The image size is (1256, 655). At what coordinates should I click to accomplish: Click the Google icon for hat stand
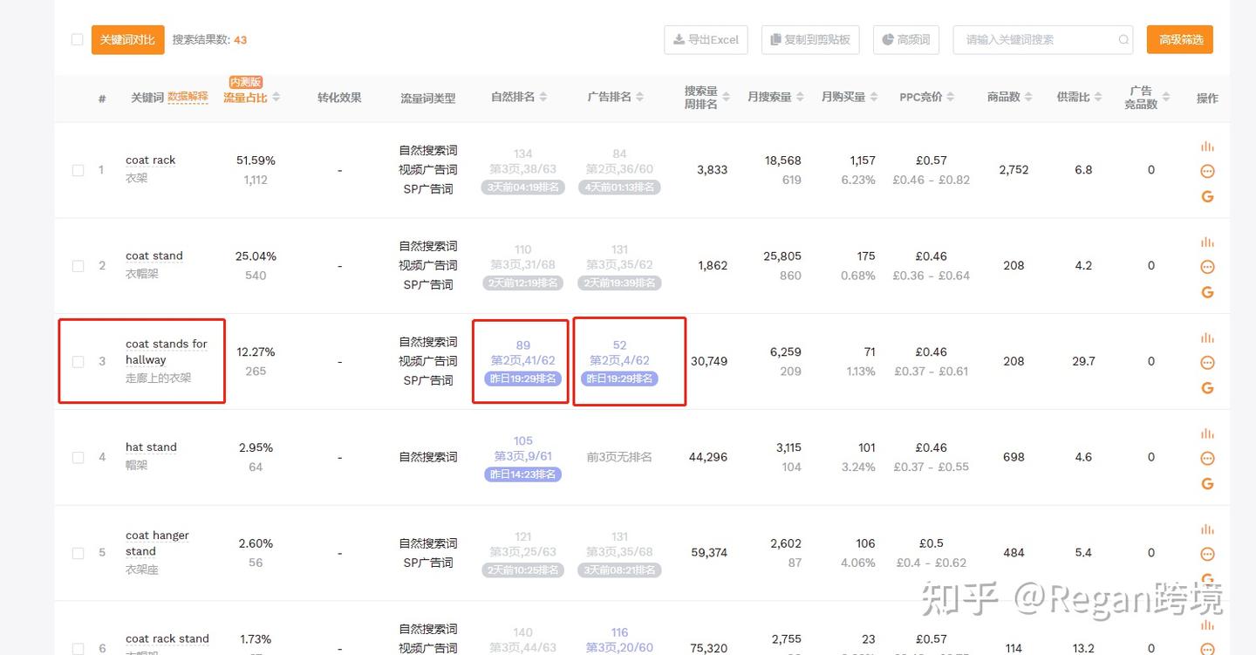pos(1207,484)
